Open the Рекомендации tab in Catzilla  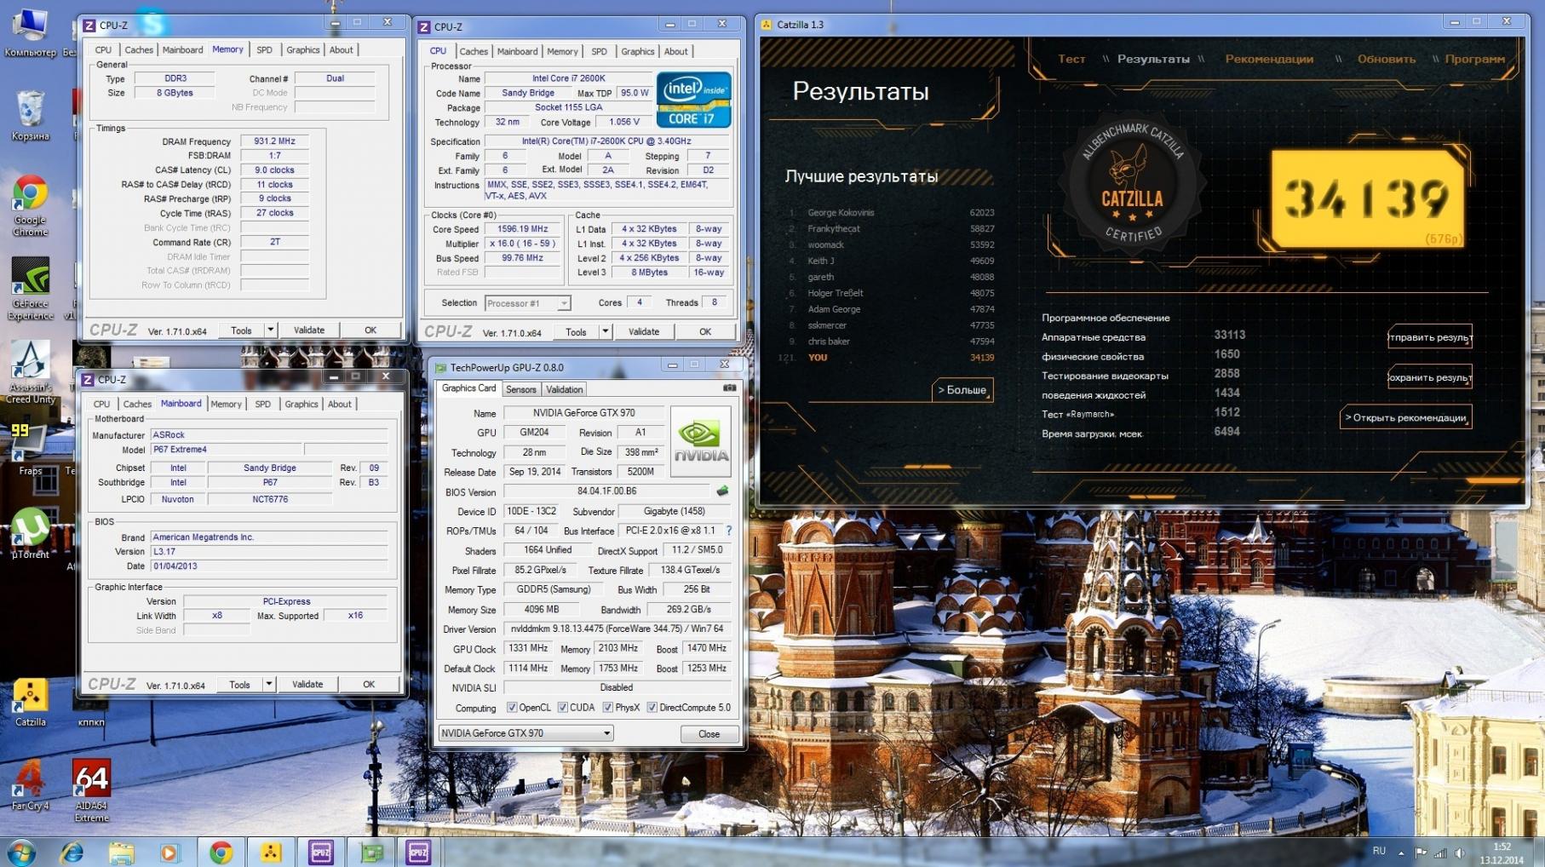coord(1269,59)
